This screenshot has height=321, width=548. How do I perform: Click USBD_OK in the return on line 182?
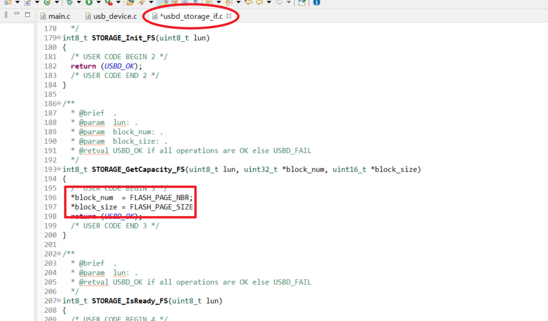tap(119, 66)
